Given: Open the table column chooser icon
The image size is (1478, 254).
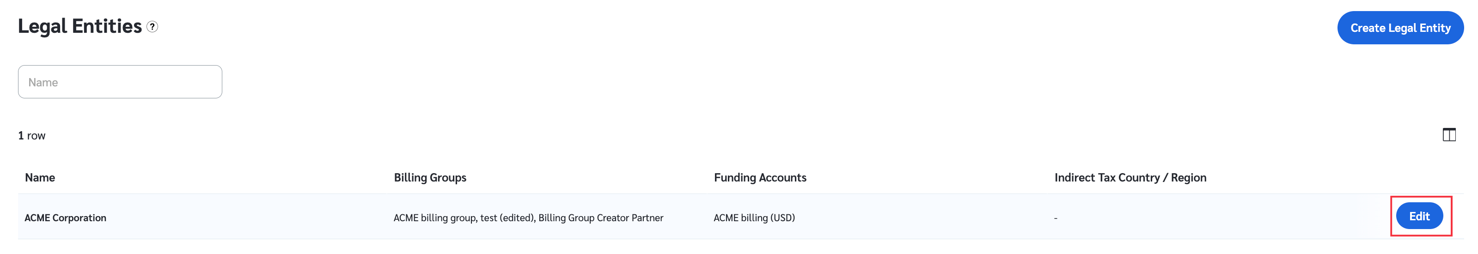Looking at the screenshot, I should click(1449, 135).
